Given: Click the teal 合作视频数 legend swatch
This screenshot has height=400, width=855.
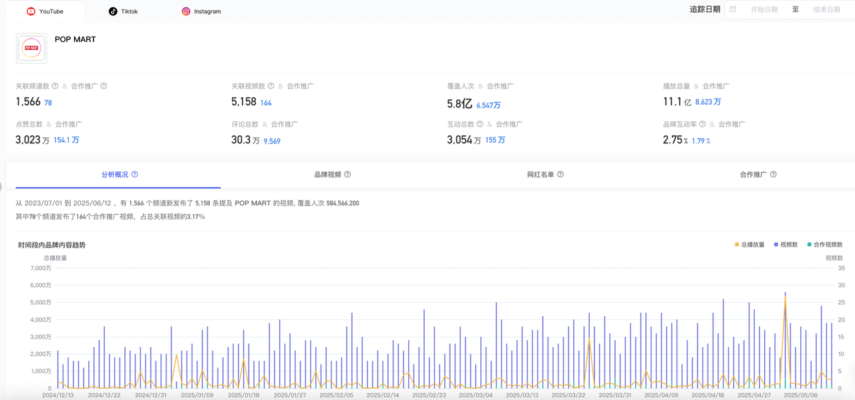Looking at the screenshot, I should pos(809,245).
